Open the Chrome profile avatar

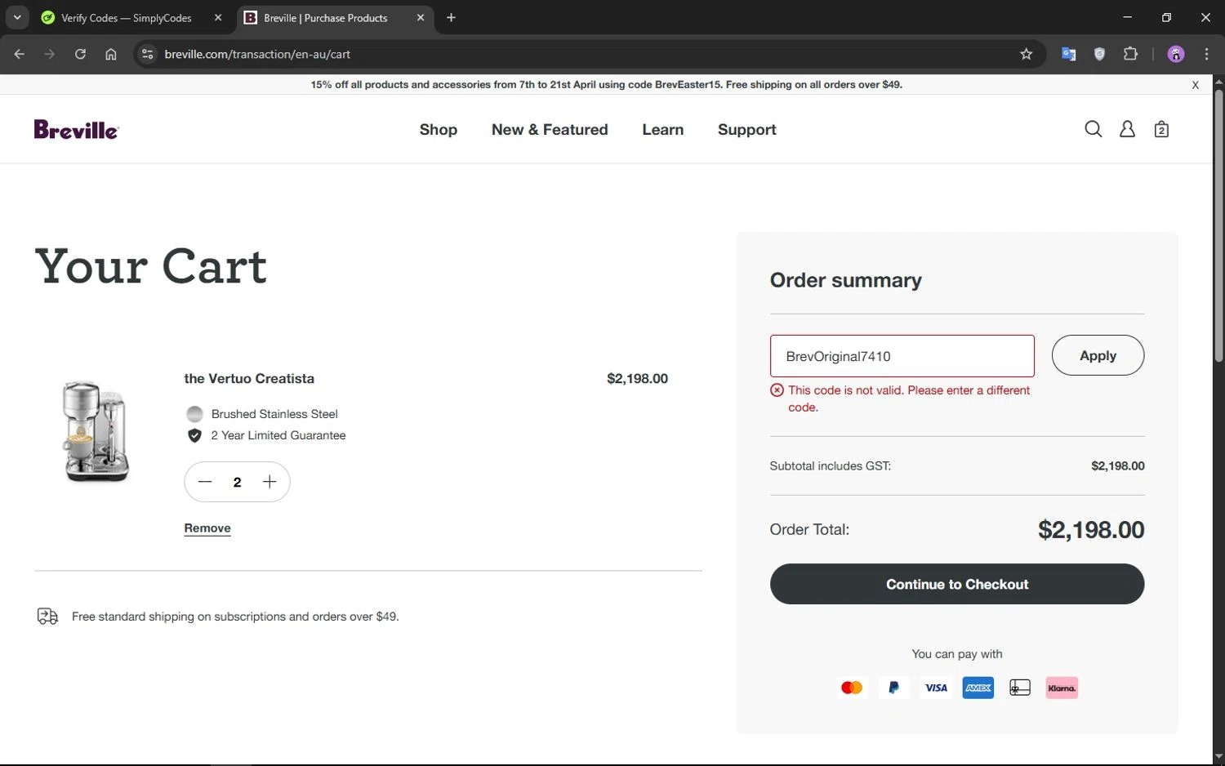click(x=1176, y=54)
